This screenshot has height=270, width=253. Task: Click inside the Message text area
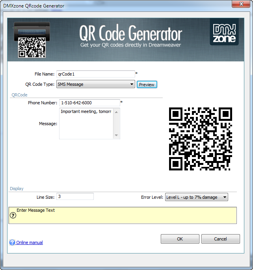pyautogui.click(x=86, y=124)
